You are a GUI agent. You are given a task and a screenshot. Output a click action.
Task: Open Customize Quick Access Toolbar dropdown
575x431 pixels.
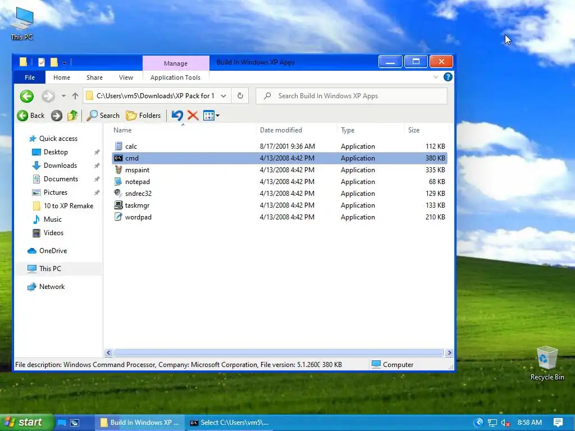point(64,63)
